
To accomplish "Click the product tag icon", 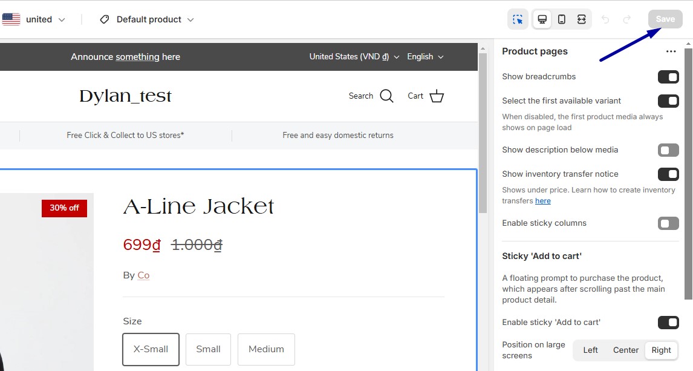I will 104,19.
